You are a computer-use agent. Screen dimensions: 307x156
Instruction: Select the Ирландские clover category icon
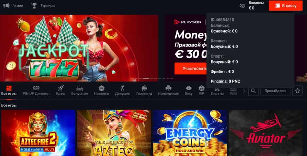pyautogui.click(x=169, y=88)
